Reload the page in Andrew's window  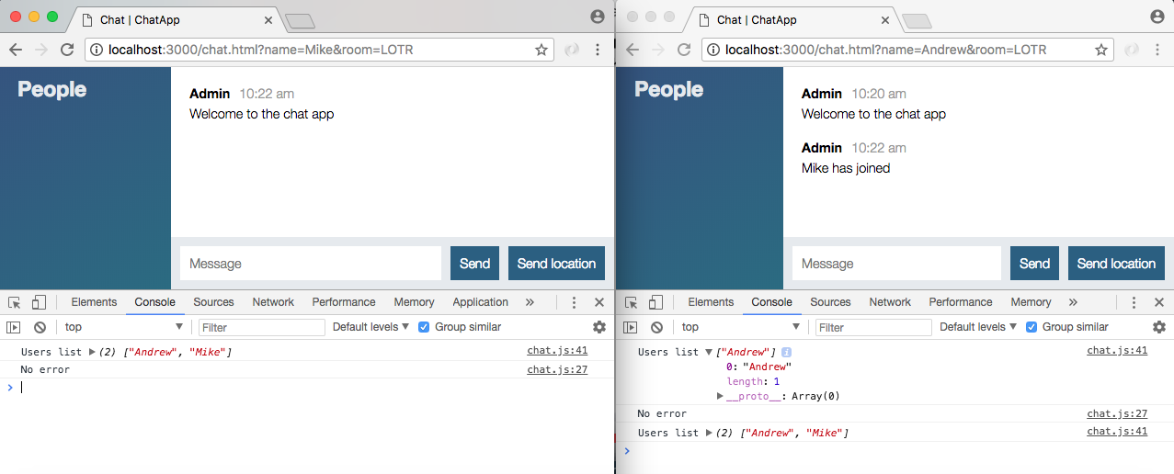pyautogui.click(x=684, y=50)
